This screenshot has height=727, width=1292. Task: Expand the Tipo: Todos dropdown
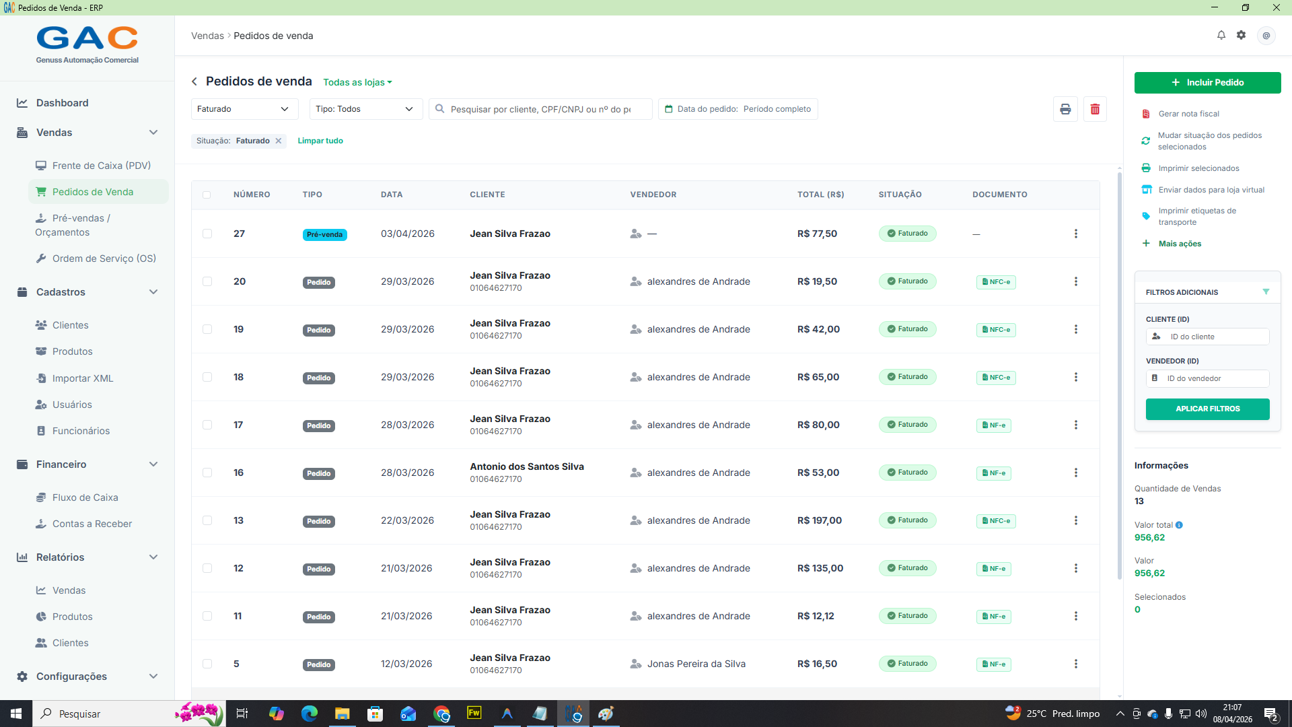pyautogui.click(x=366, y=109)
